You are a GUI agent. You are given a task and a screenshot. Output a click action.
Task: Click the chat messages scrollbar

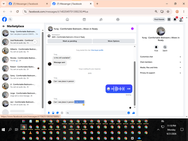[x=135, y=83]
